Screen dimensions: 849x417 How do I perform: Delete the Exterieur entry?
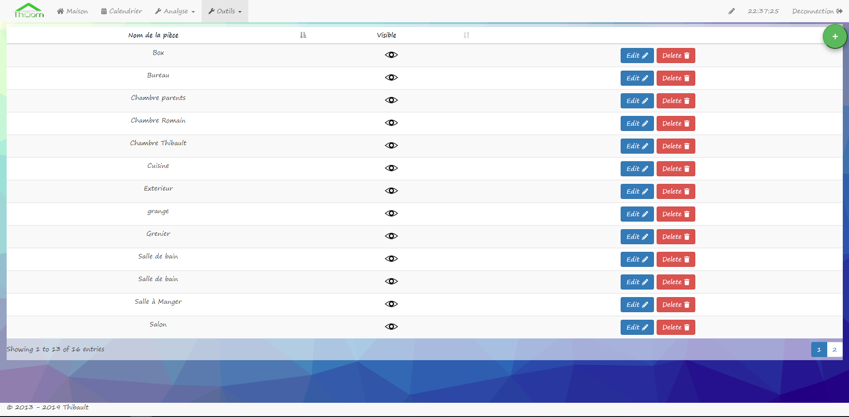(676, 191)
